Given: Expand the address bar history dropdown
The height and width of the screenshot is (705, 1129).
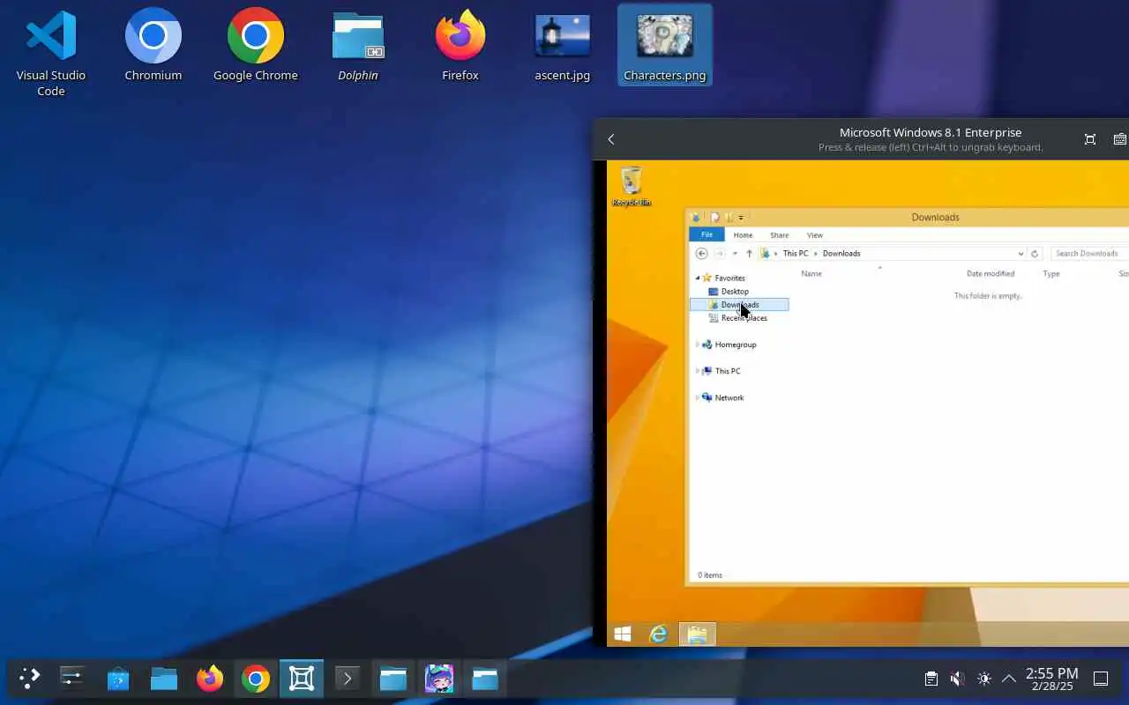Looking at the screenshot, I should click(1021, 253).
